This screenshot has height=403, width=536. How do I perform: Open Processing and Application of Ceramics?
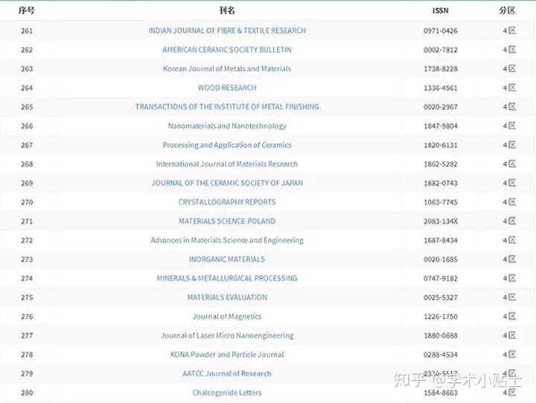227,145
